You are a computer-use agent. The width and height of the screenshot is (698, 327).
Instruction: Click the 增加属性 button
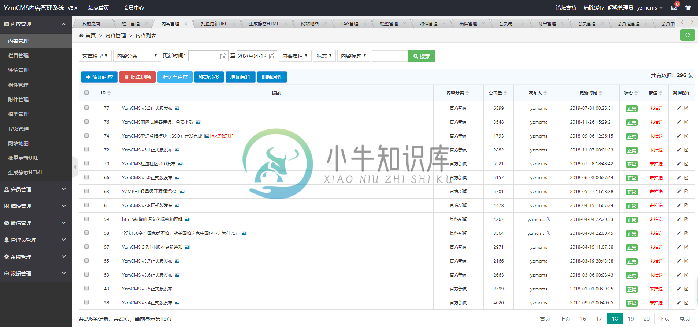tap(241, 77)
